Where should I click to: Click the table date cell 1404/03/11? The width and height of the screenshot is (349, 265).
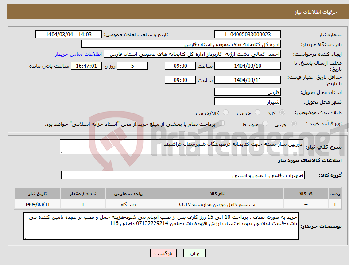click(37, 204)
